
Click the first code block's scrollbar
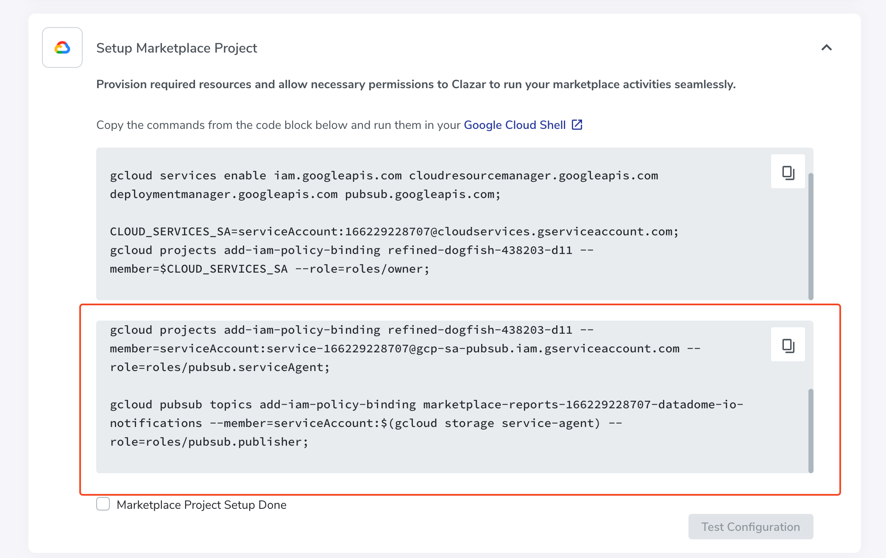click(811, 236)
